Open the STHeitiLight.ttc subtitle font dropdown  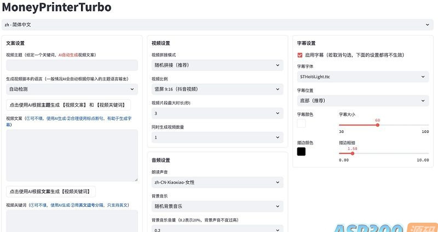[363, 77]
